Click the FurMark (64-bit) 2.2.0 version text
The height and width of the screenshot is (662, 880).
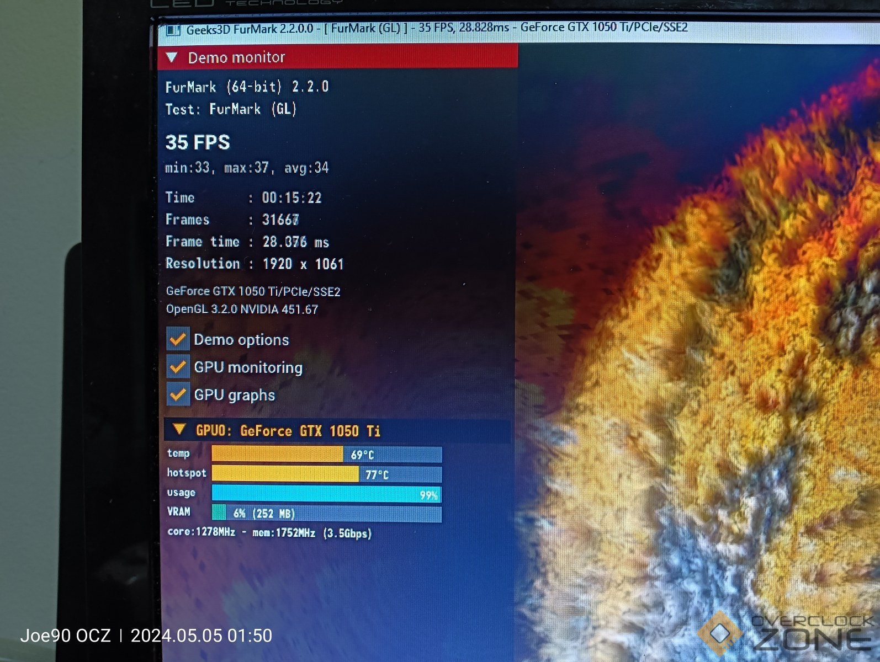click(x=247, y=87)
